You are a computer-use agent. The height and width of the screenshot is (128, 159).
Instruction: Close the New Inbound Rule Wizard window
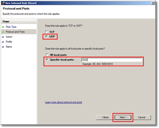(x=153, y=3)
